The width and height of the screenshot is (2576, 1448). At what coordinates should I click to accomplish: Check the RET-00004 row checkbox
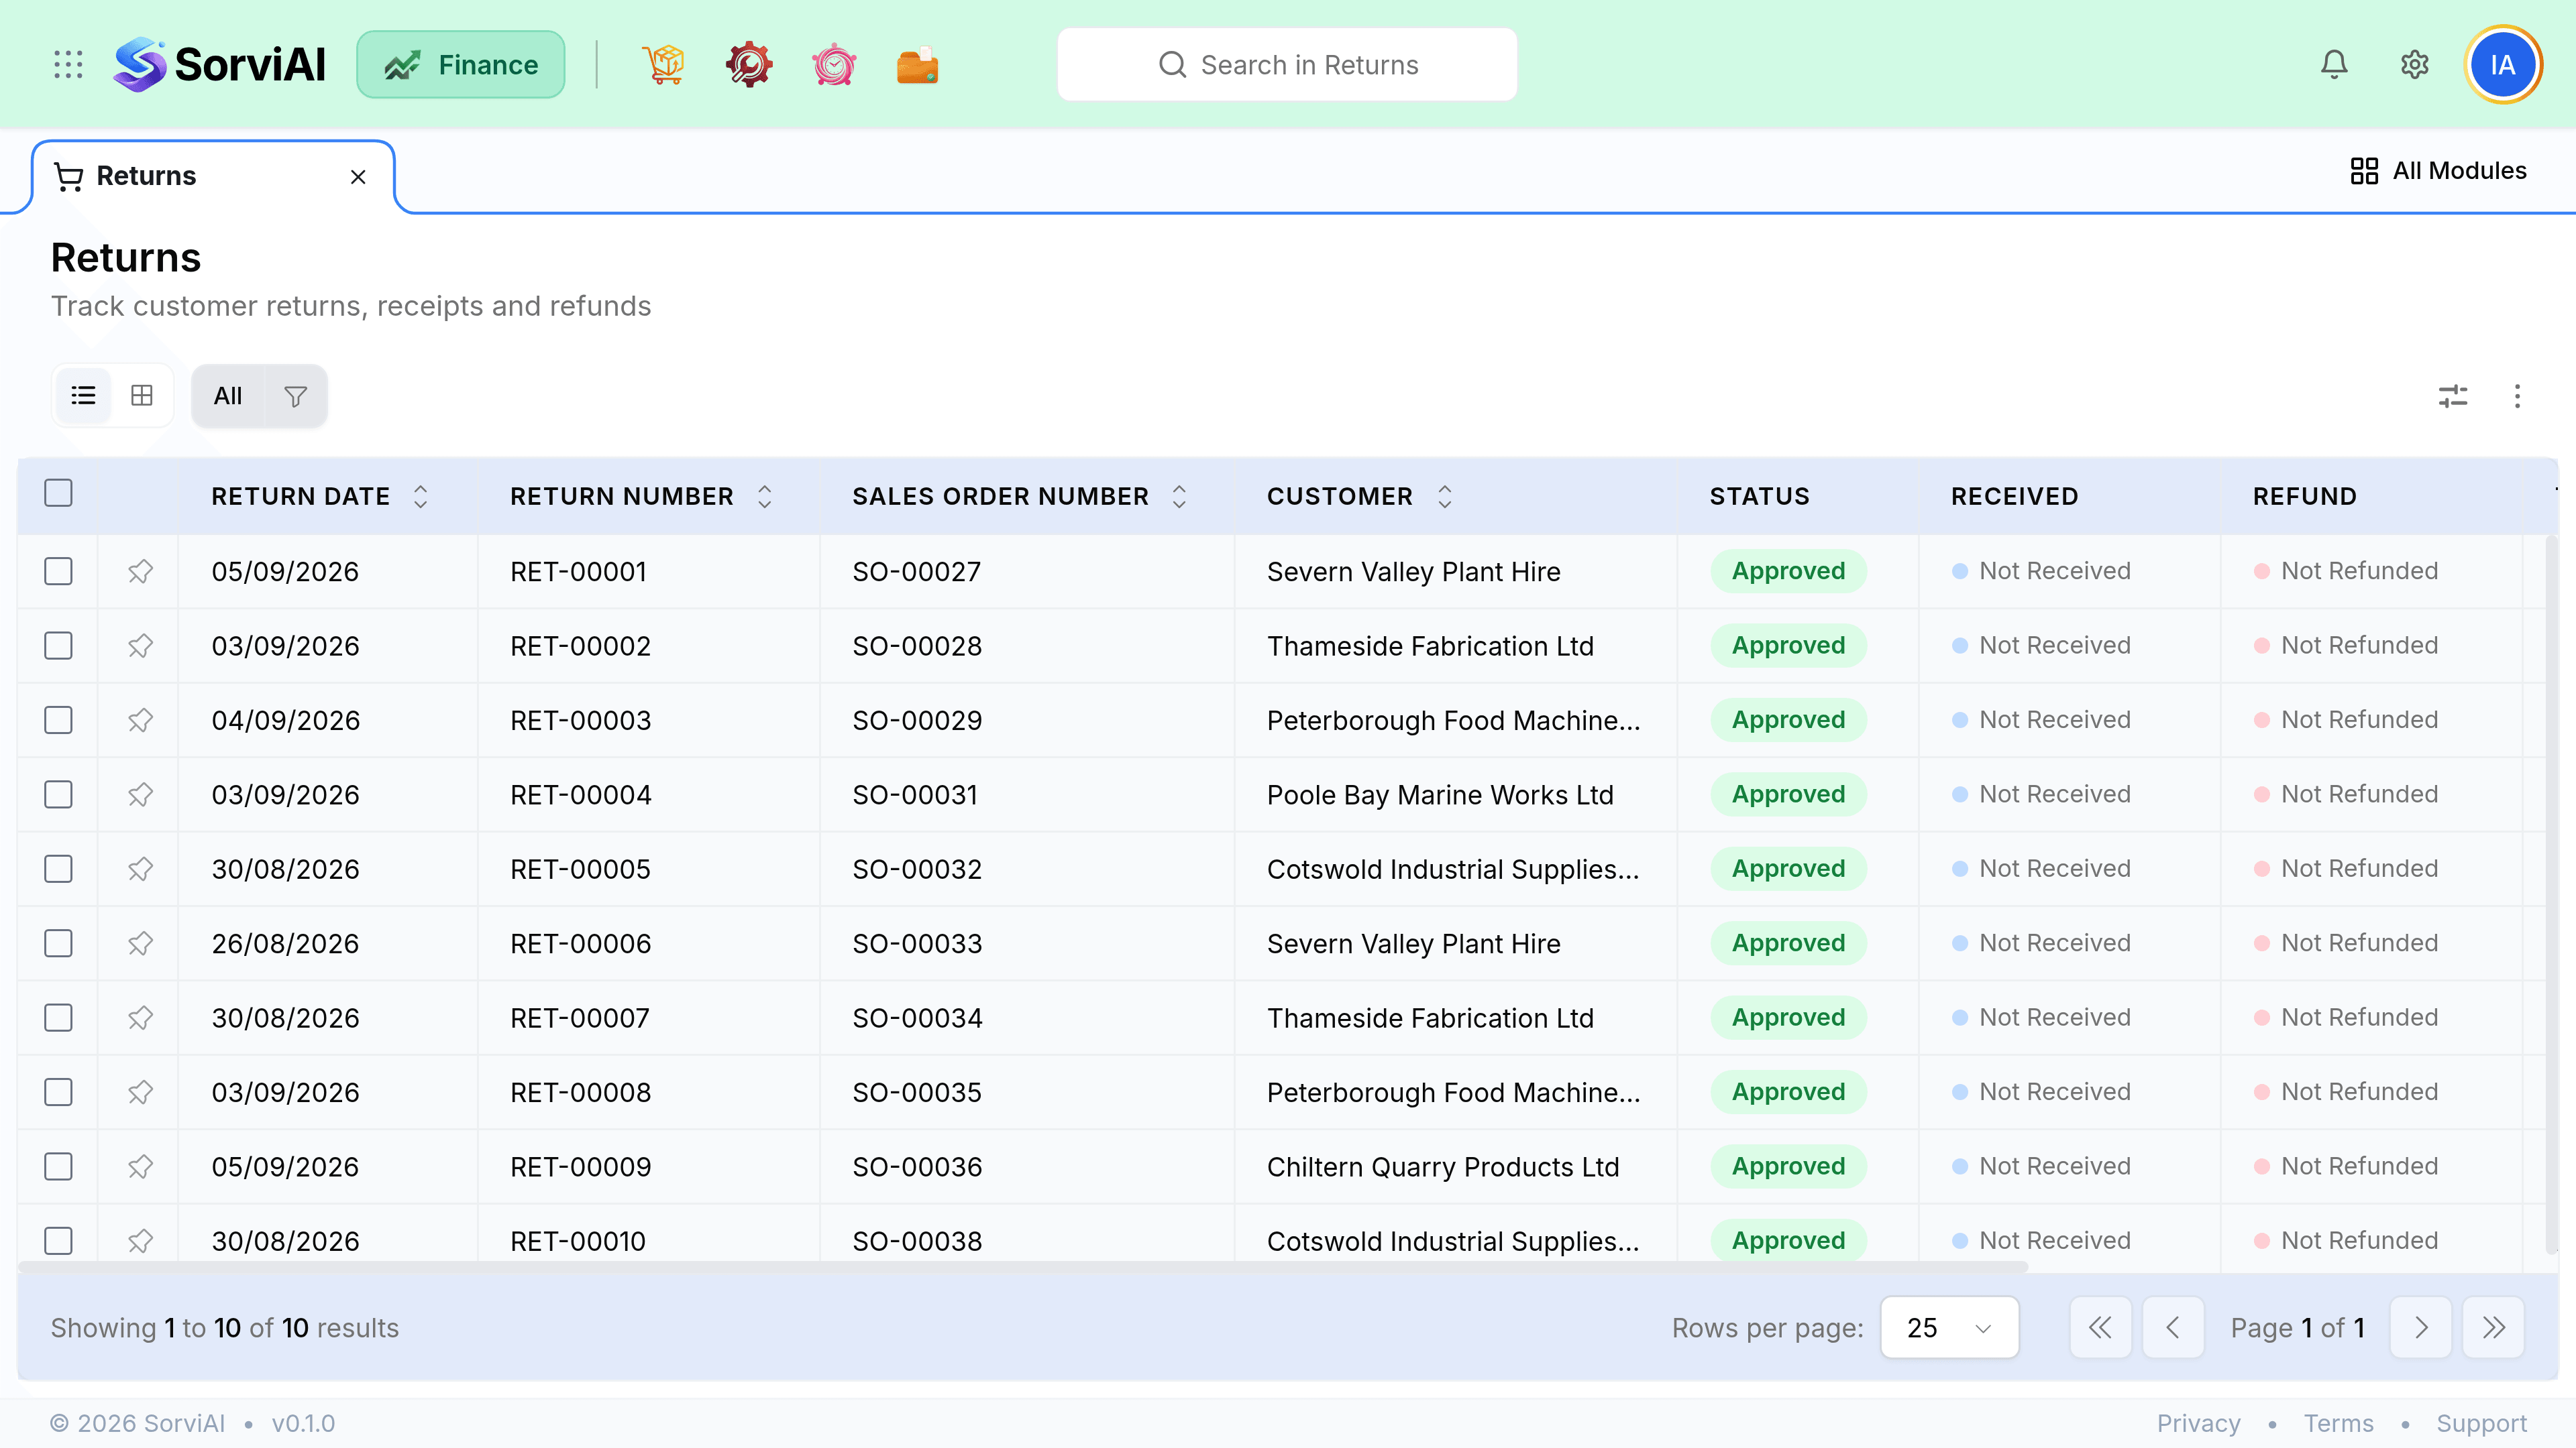59,796
